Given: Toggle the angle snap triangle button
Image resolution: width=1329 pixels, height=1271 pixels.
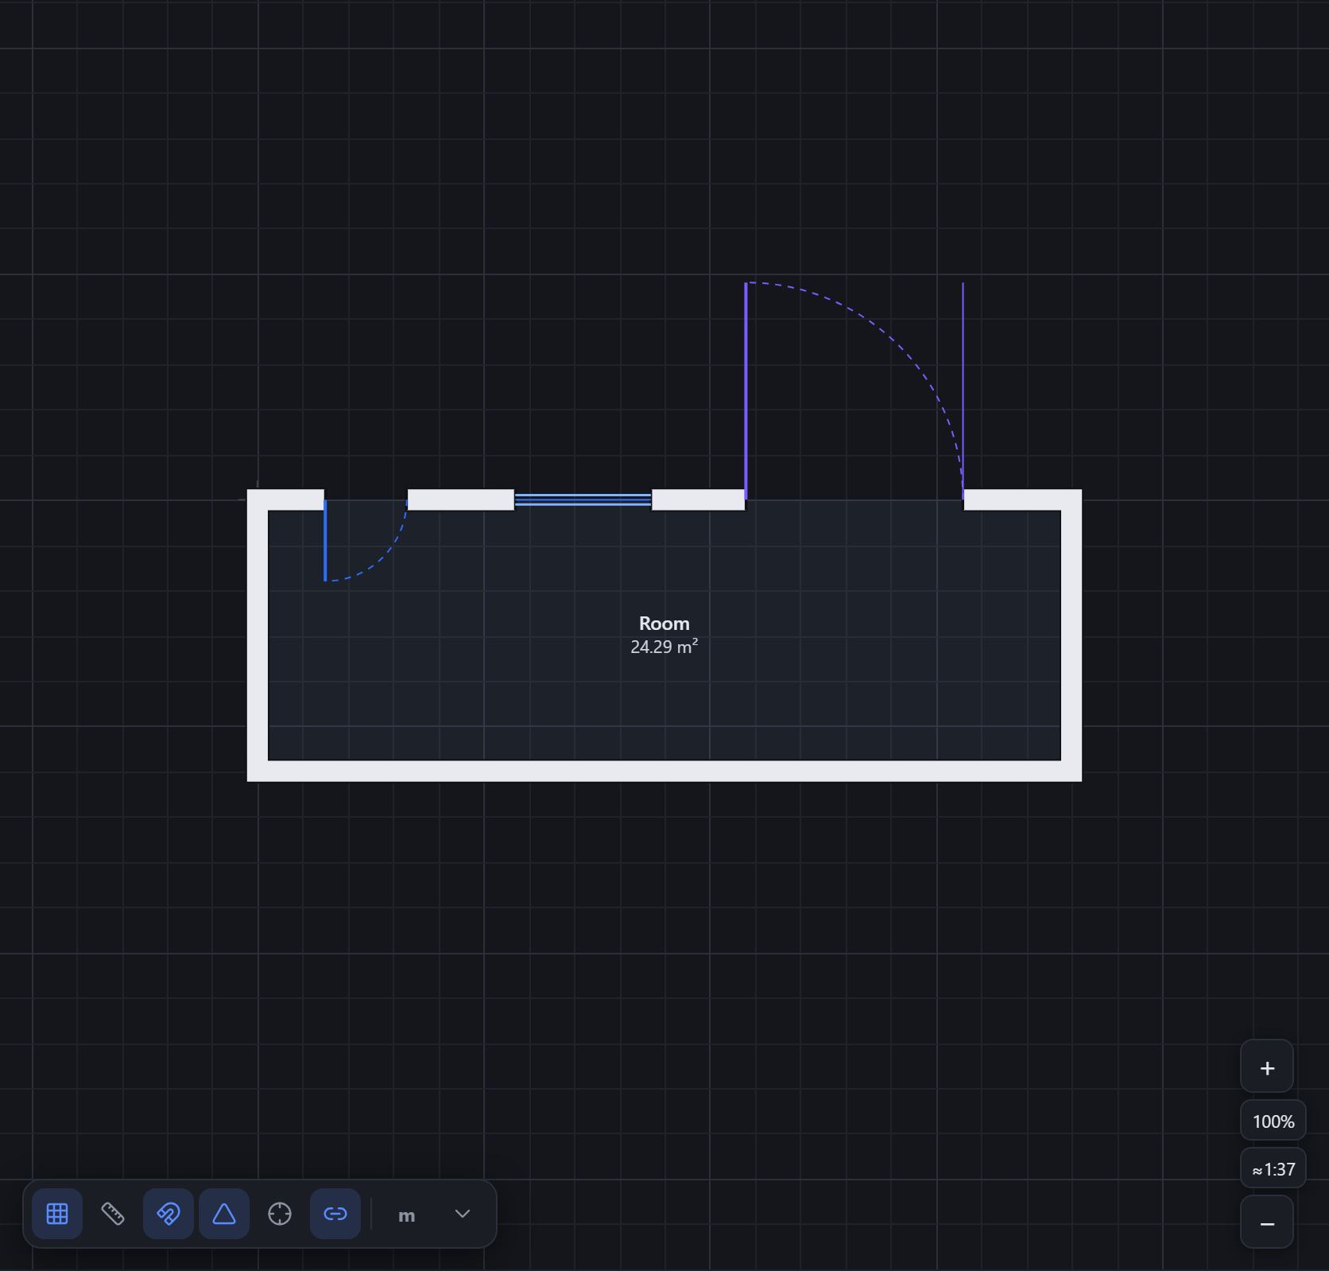Looking at the screenshot, I should [x=224, y=1214].
